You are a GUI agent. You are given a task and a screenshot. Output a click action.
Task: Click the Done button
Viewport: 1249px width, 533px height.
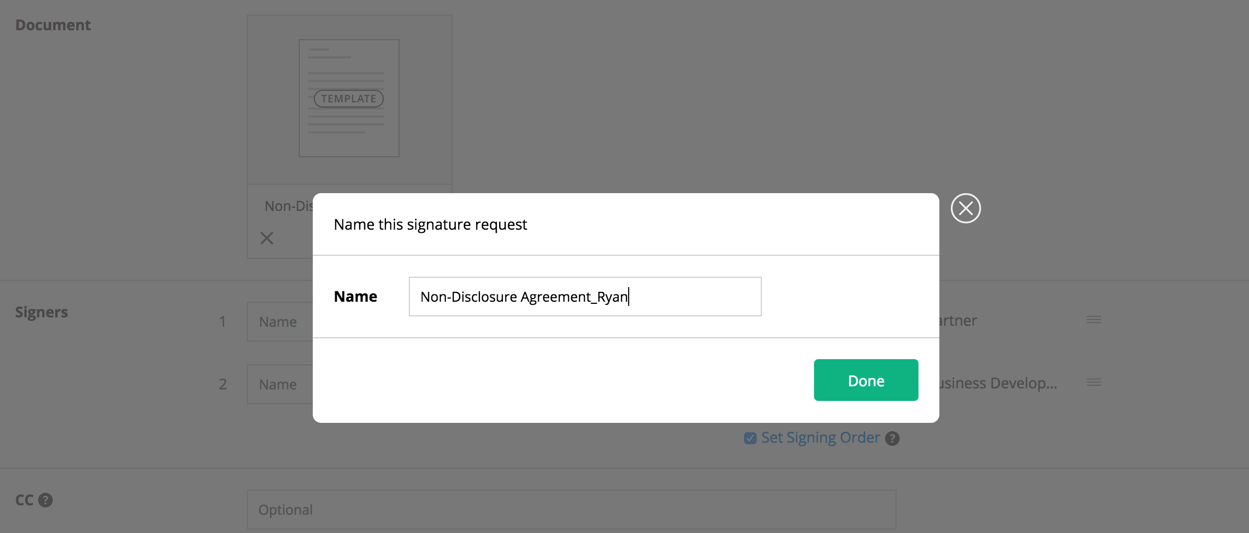coord(865,380)
